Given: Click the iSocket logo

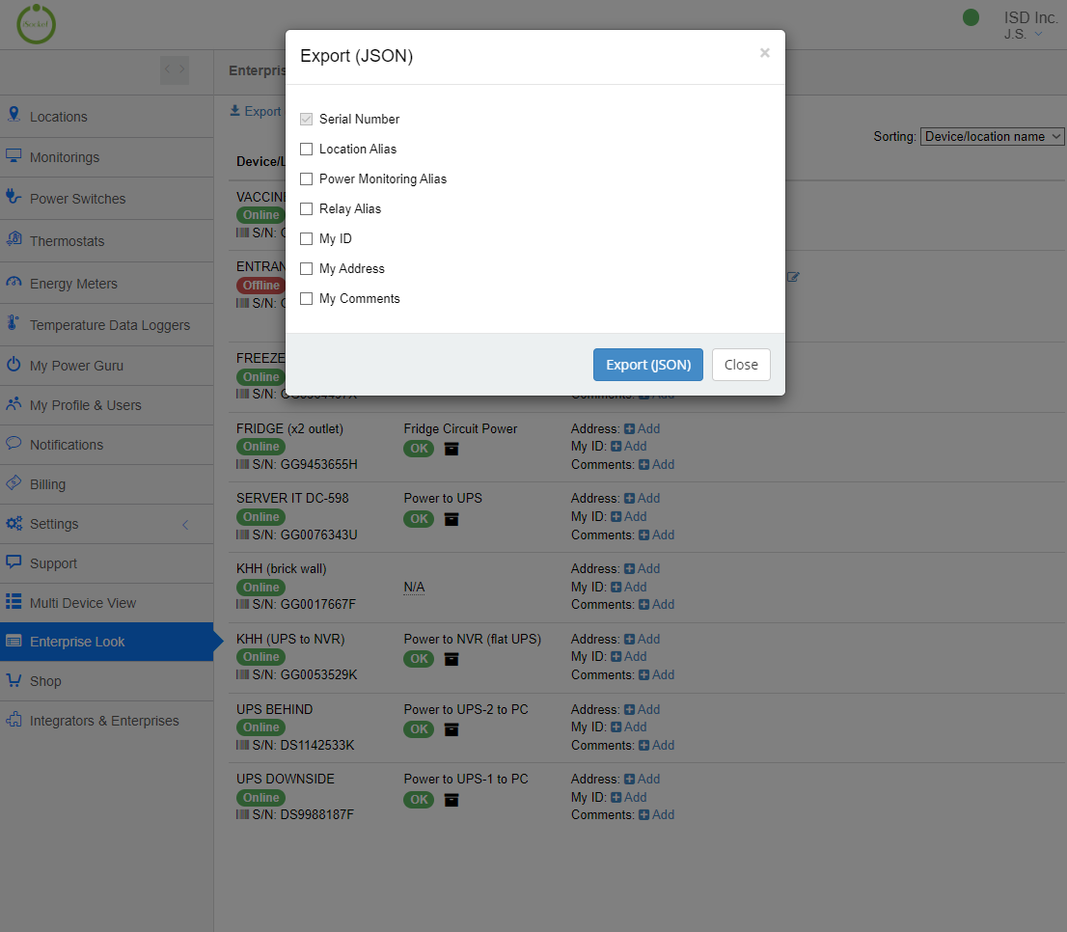Looking at the screenshot, I should pos(36,24).
